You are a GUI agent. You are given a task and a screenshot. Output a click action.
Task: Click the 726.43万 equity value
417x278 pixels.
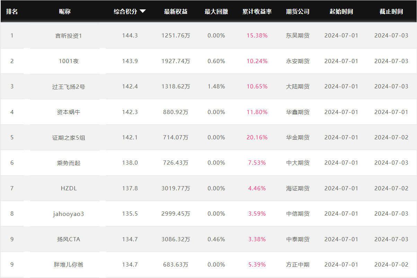click(x=176, y=163)
